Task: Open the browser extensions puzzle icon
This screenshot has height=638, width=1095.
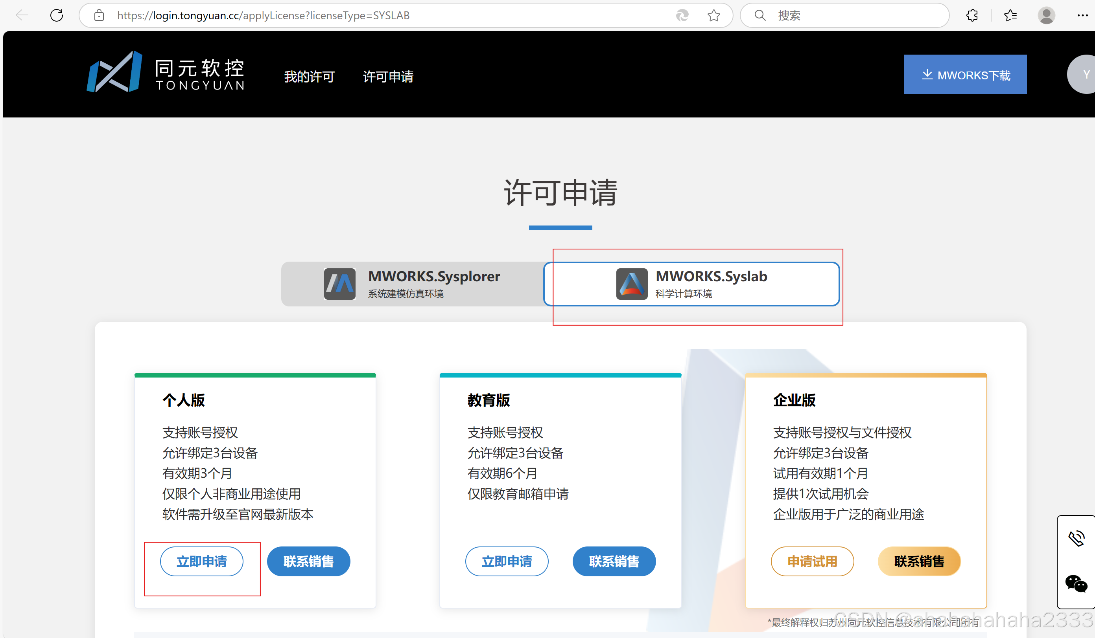Action: tap(972, 16)
